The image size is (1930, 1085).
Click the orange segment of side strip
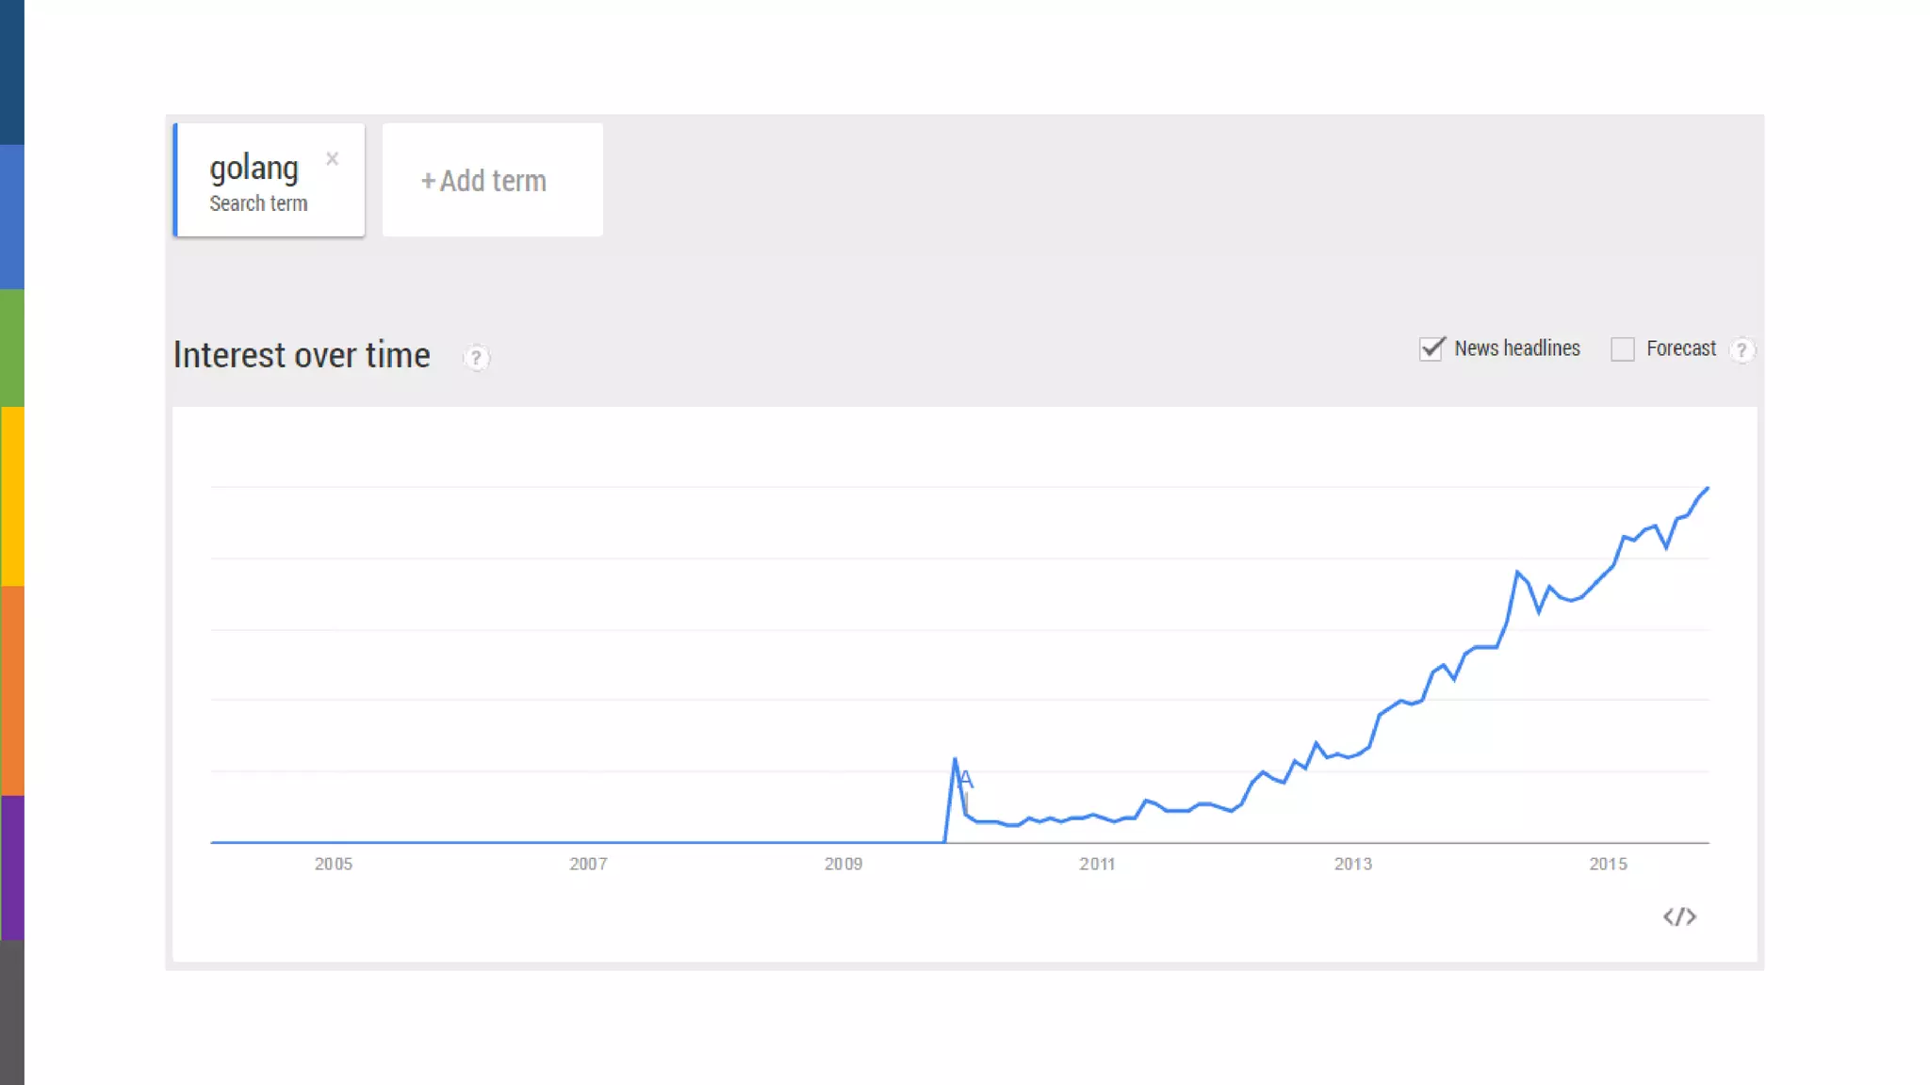[11, 690]
